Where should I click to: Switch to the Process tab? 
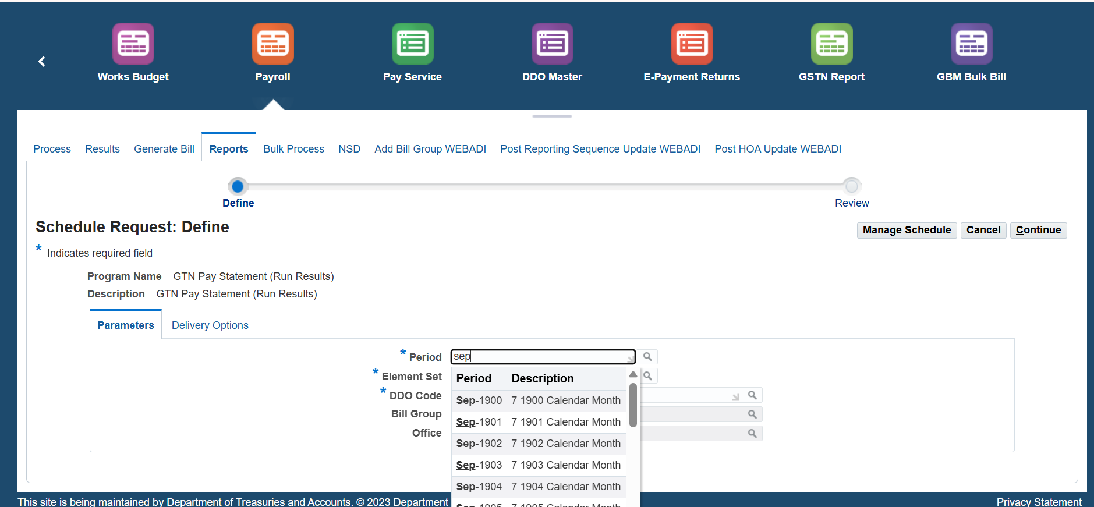coord(52,149)
